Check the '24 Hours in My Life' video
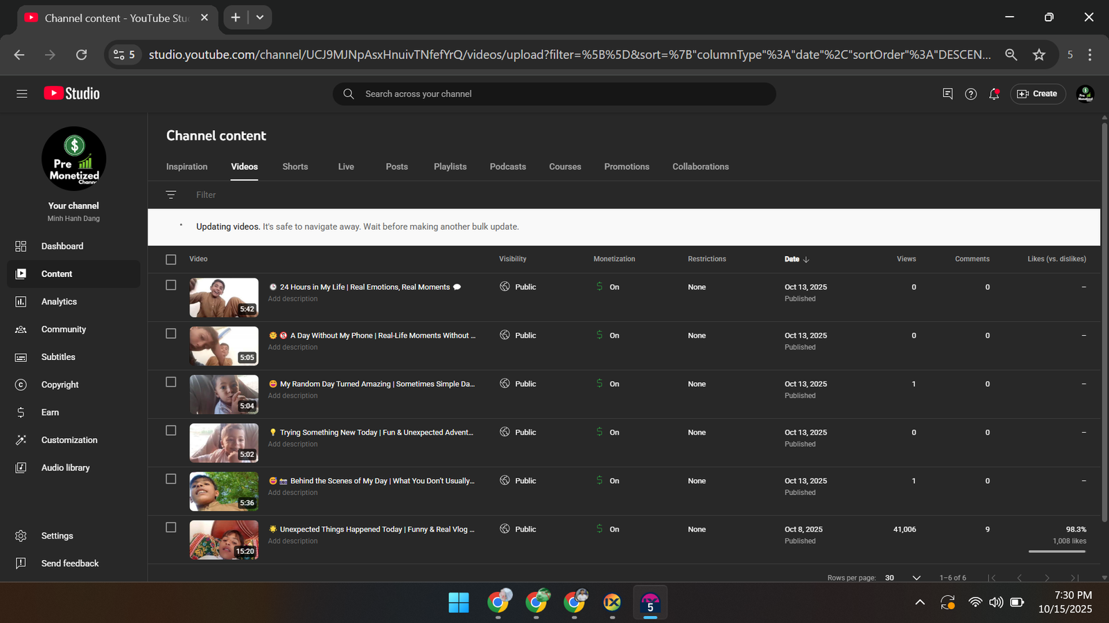This screenshot has height=623, width=1109. coord(171,285)
